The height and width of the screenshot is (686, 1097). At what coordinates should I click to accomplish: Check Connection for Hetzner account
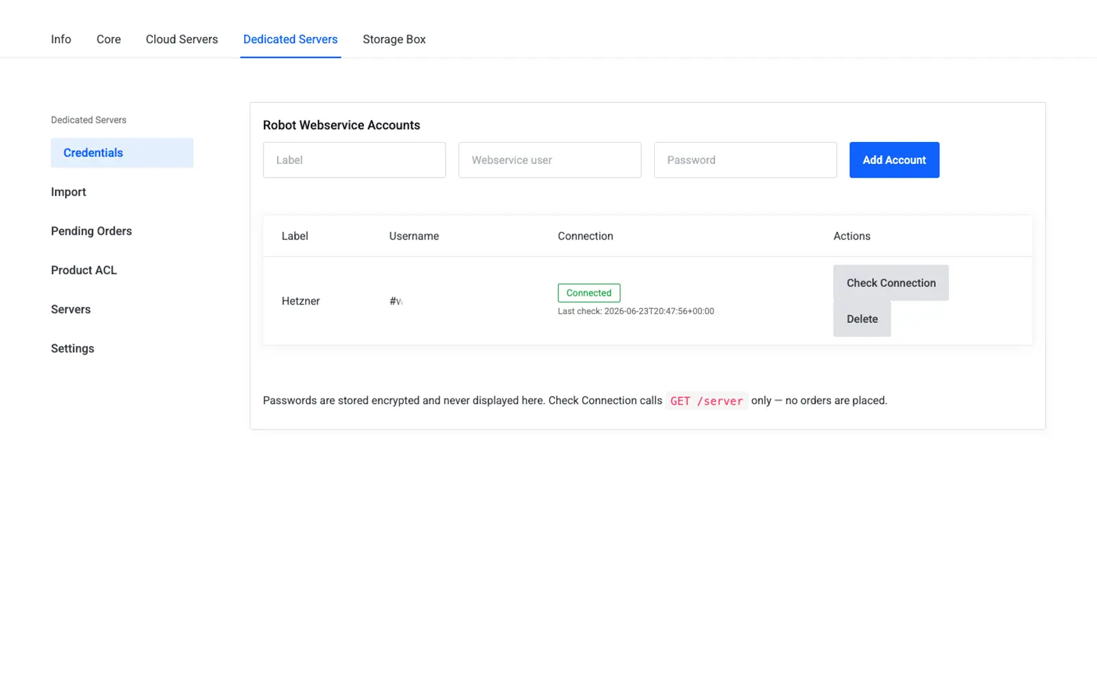(891, 283)
